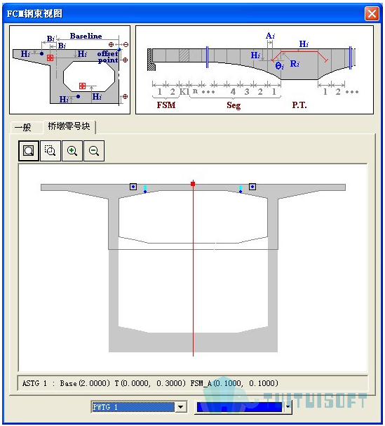Select the zoom window tool icon
This screenshot has height=426, width=385.
coord(50,151)
